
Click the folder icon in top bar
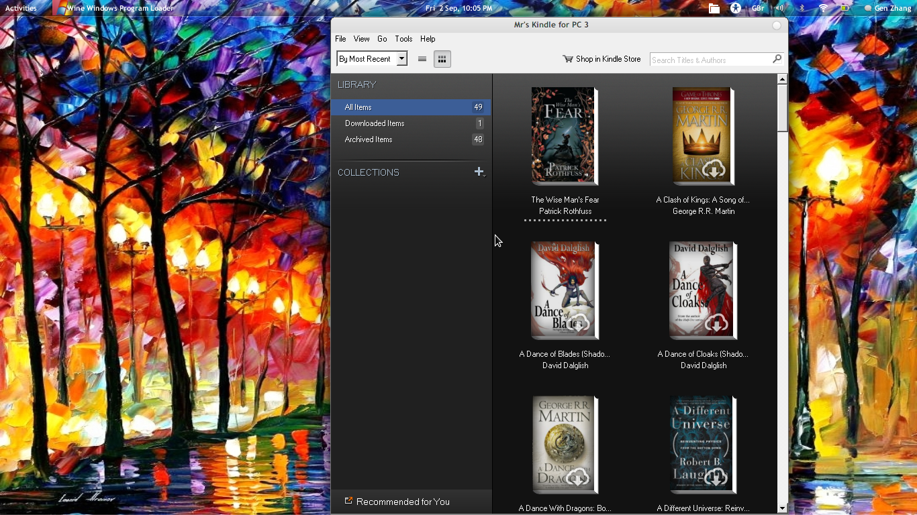click(x=714, y=8)
